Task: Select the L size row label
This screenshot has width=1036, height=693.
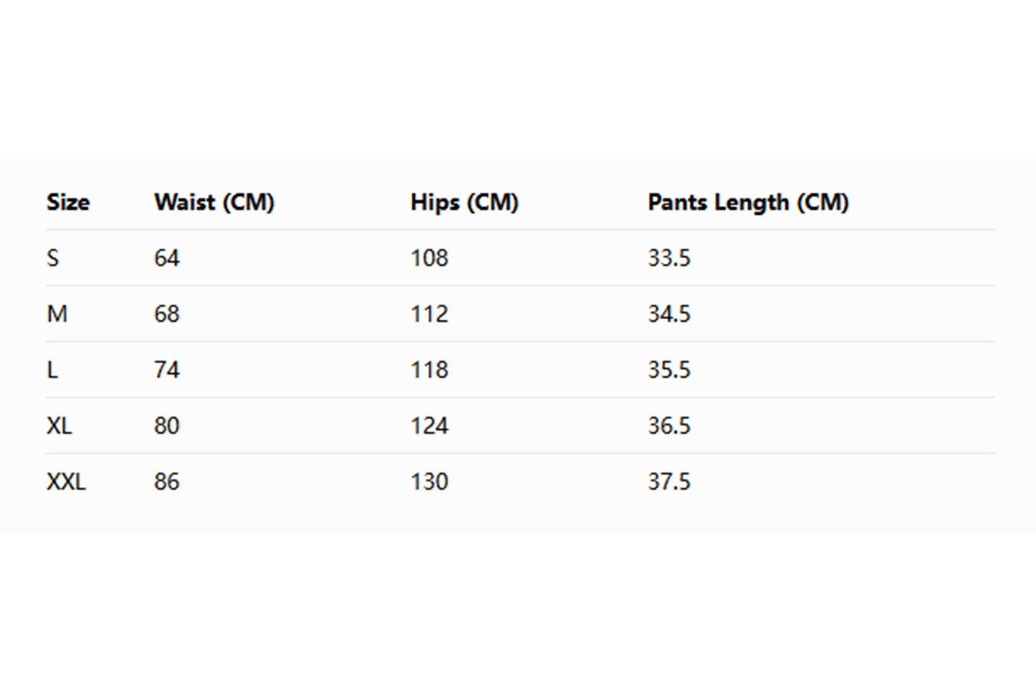Action: pyautogui.click(x=52, y=370)
